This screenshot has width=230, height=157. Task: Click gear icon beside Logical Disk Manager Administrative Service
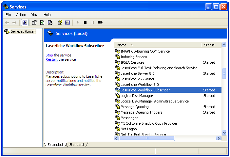click(118, 101)
